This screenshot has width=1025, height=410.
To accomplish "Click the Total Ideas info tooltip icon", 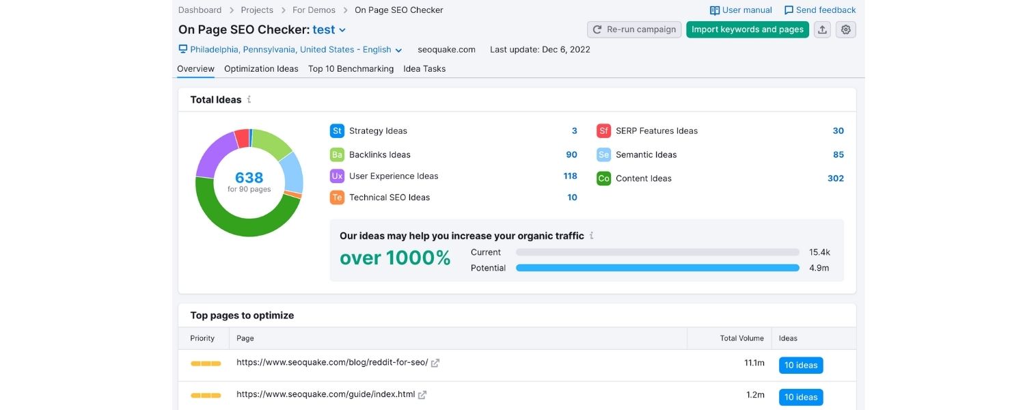I will tap(248, 99).
